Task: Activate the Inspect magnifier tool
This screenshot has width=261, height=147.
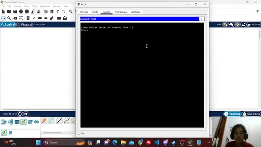Action: pyautogui.click(x=9, y=18)
